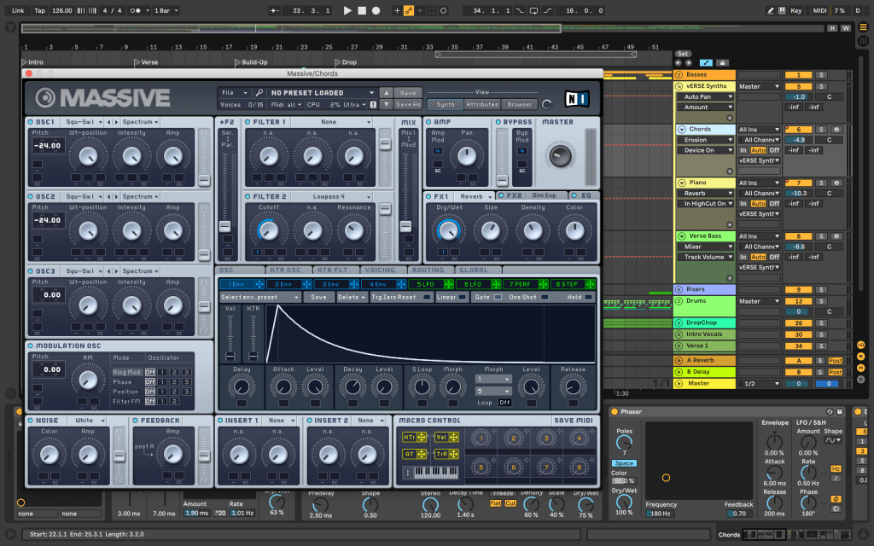Toggle the envelope Loop Off switch
Image resolution: width=874 pixels, height=546 pixels.
click(504, 402)
